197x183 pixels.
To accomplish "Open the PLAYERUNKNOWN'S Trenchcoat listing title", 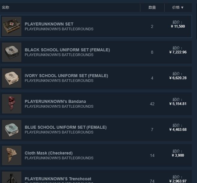I will 58,179.
